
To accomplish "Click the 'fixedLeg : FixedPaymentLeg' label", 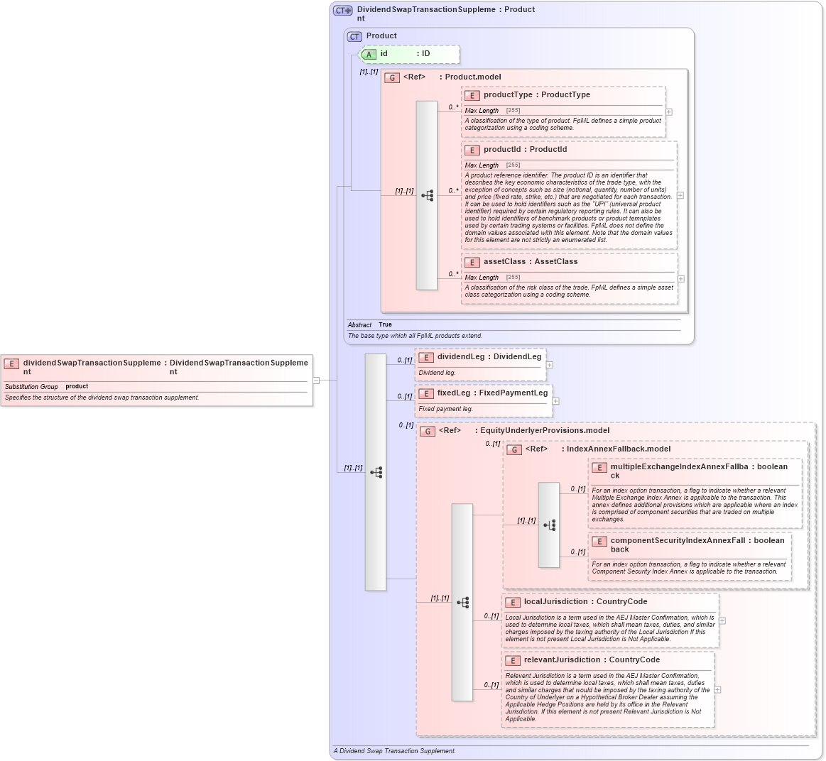I will click(492, 393).
